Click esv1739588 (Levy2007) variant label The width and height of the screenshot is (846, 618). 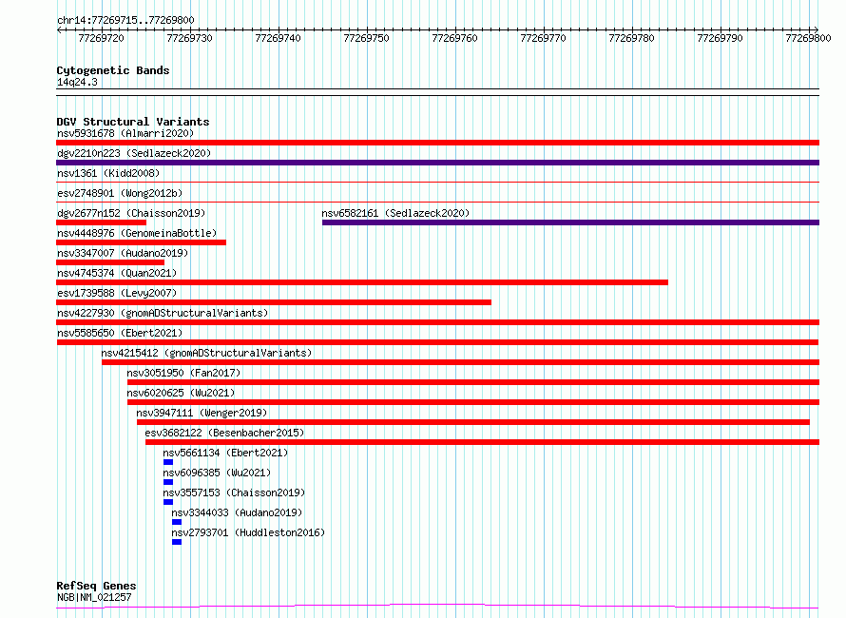coord(117,293)
